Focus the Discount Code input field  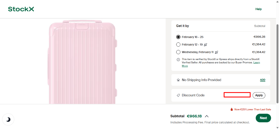coord(237,95)
